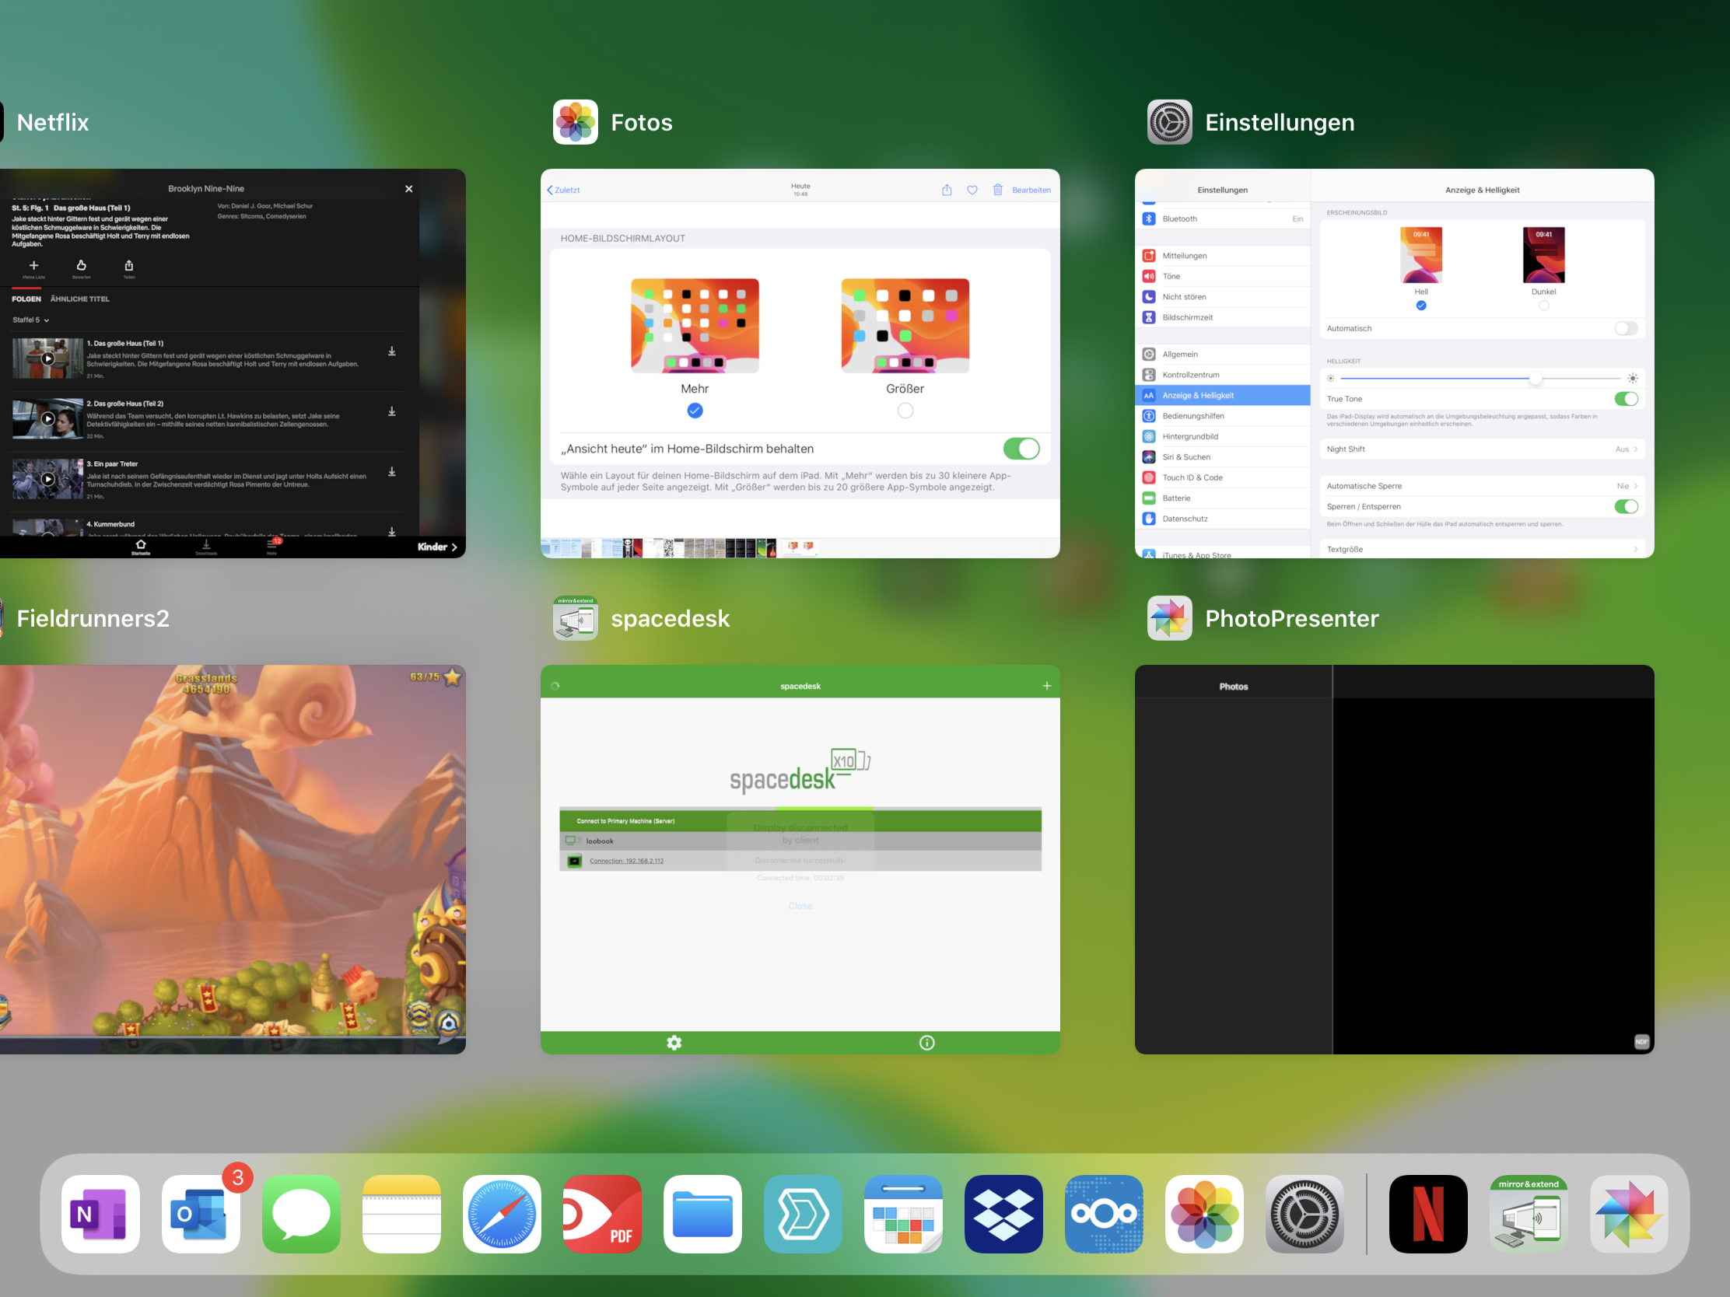This screenshot has height=1297, width=1730.
Task: Adjust the Helligkeit brightness slider
Action: pyautogui.click(x=1536, y=379)
